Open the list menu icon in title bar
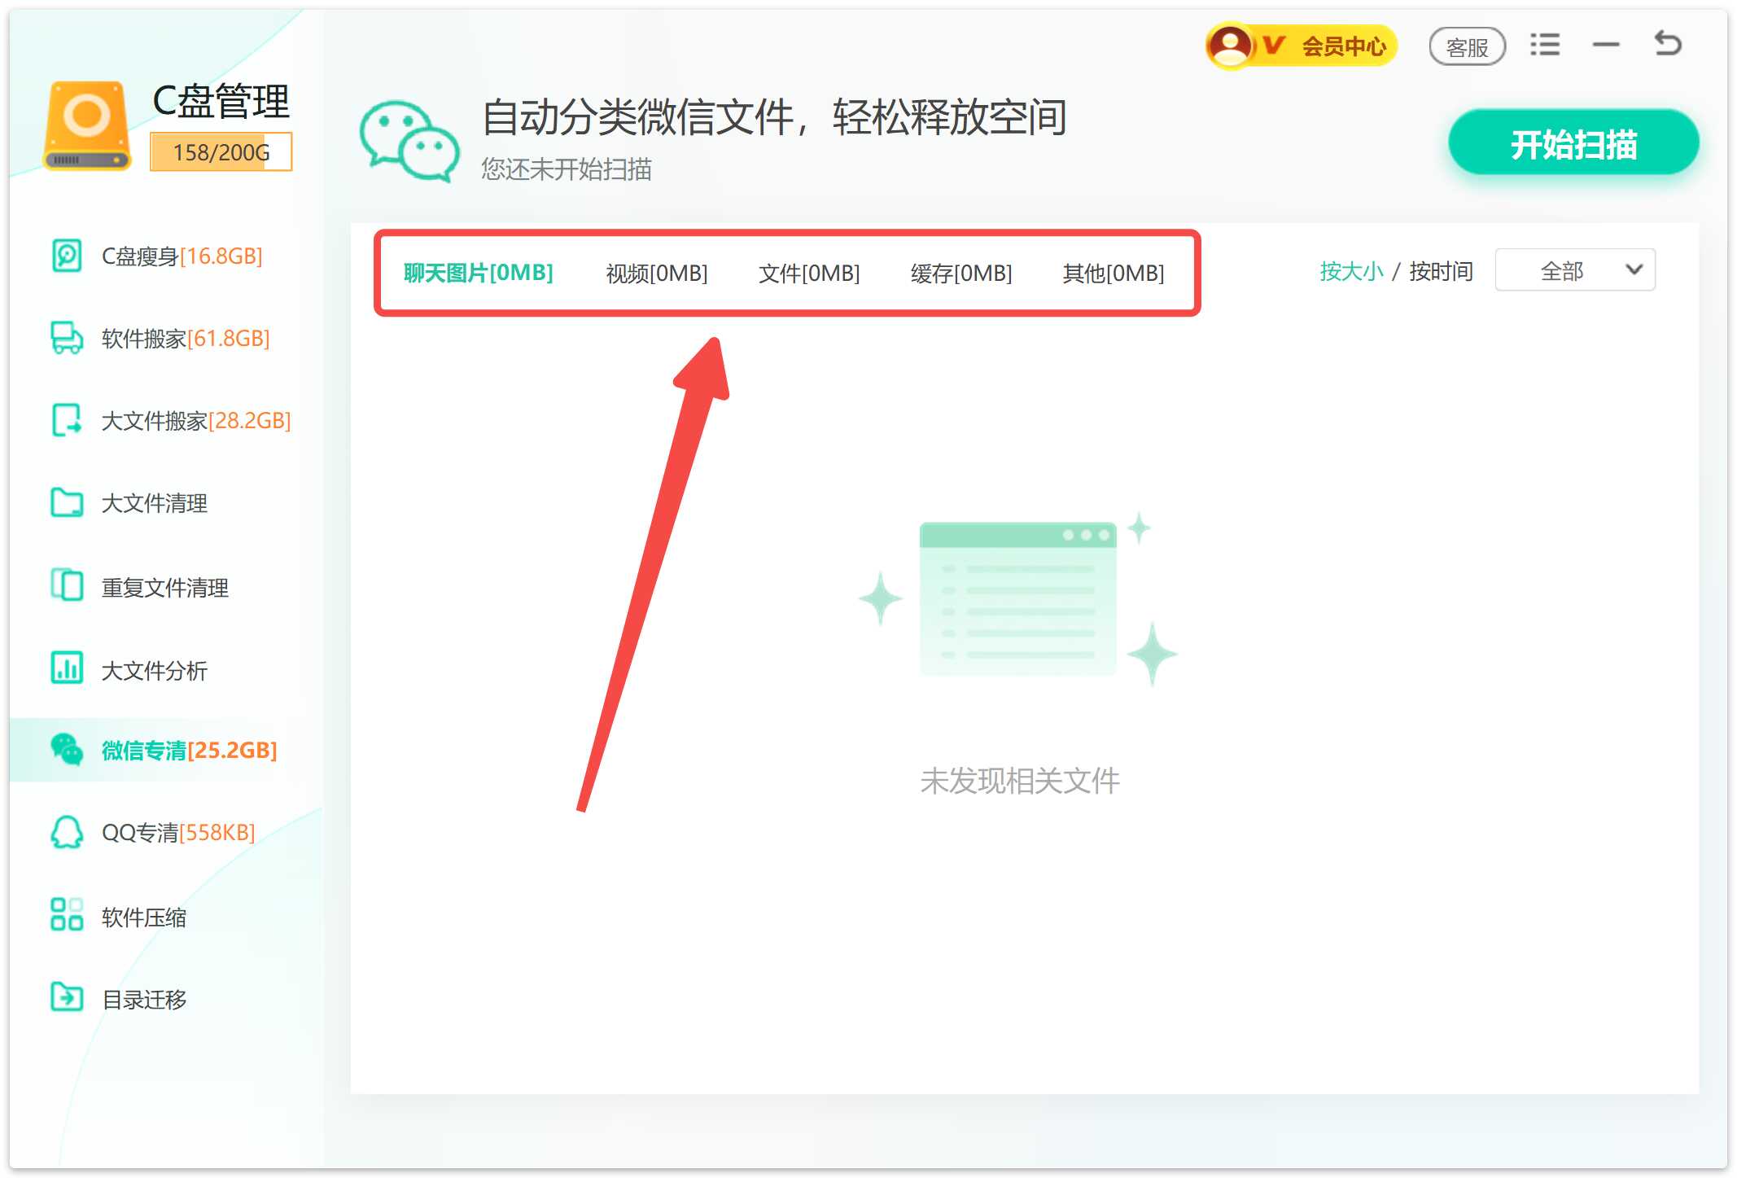Image resolution: width=1737 pixels, height=1178 pixels. (1544, 45)
